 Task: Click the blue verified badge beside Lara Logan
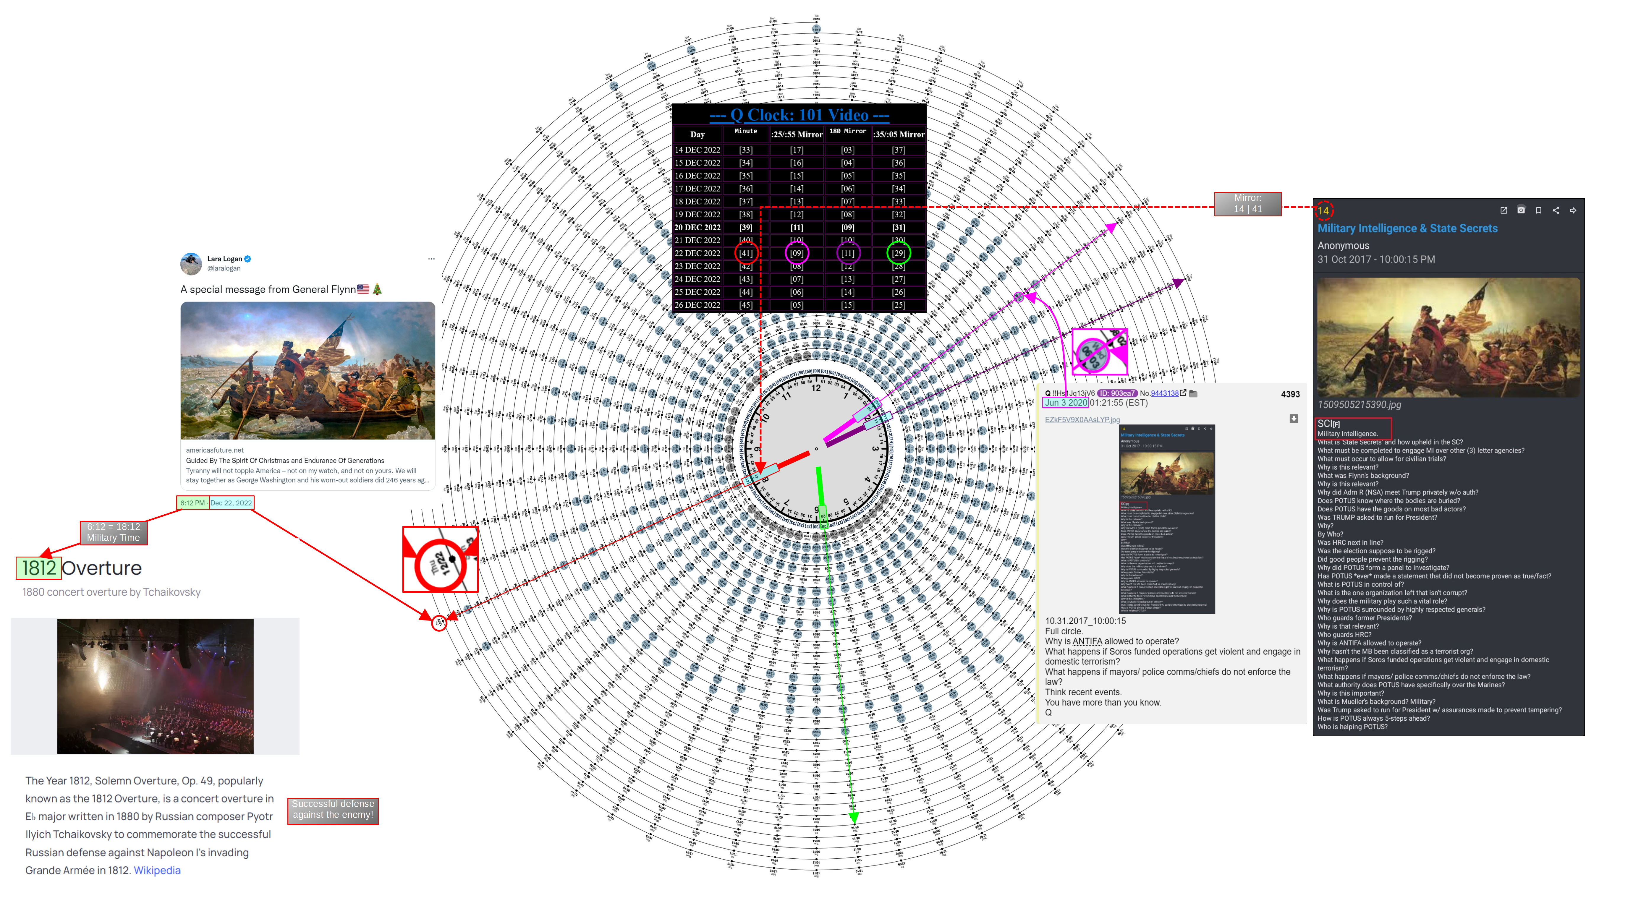point(248,259)
